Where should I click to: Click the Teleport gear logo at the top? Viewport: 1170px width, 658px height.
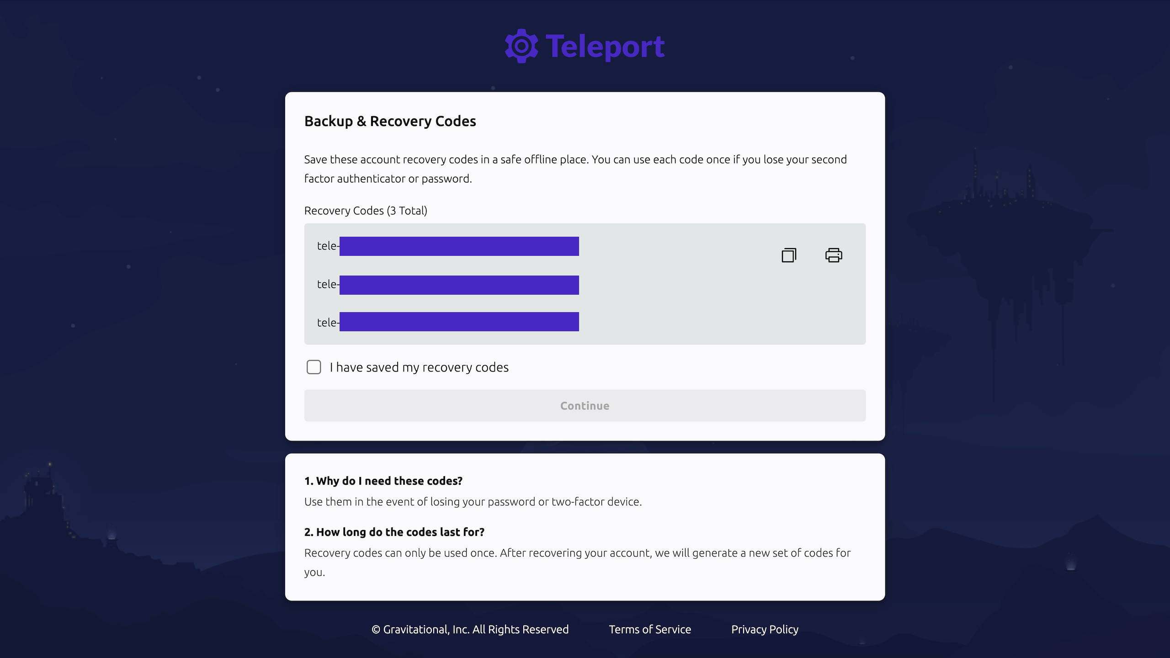click(521, 45)
